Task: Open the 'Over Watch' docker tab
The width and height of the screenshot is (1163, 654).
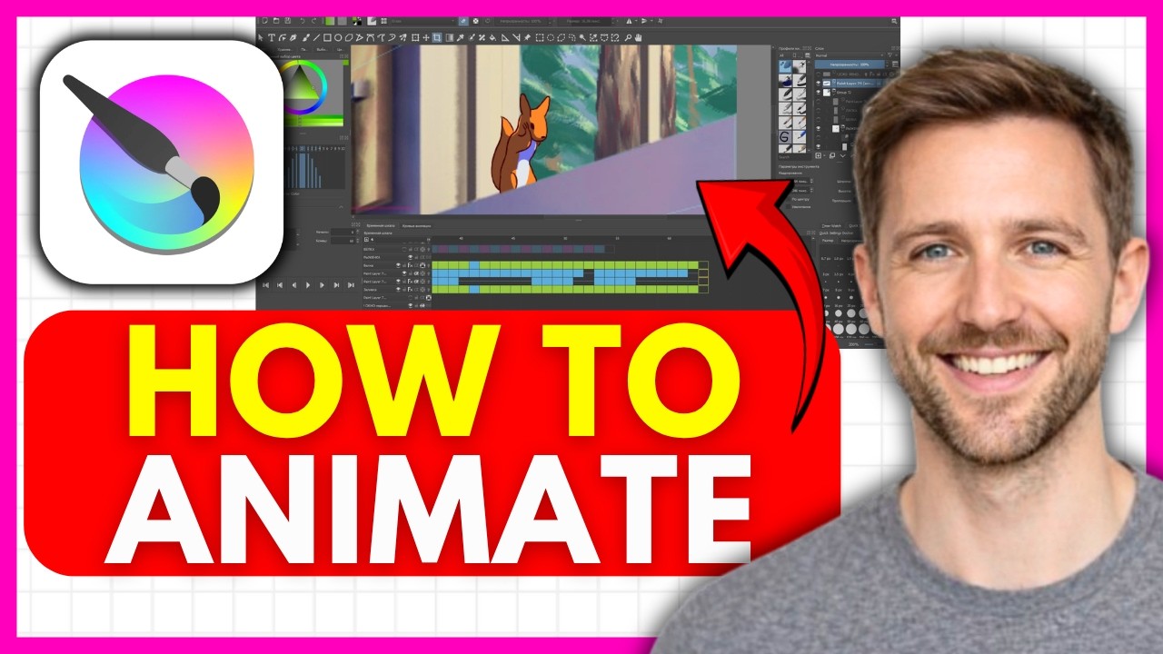Action: click(831, 226)
